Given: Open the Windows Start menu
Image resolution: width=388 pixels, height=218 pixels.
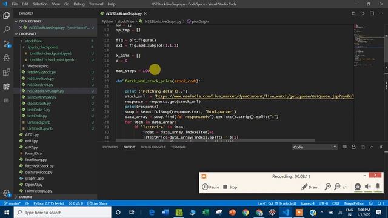Looking at the screenshot, I should pos(7,213).
